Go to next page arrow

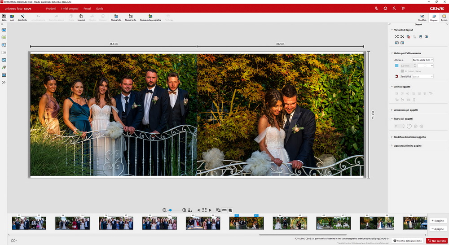coord(210,210)
